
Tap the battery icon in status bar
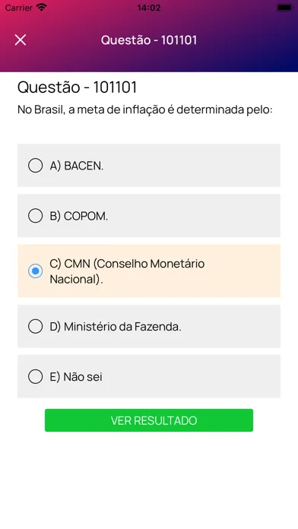(284, 7)
